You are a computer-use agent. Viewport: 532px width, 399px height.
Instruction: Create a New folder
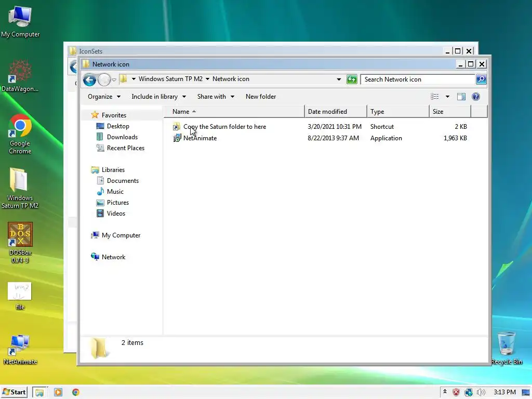[261, 97]
